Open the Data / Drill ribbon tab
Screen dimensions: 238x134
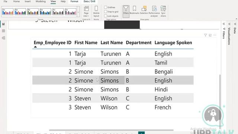[89, 1]
